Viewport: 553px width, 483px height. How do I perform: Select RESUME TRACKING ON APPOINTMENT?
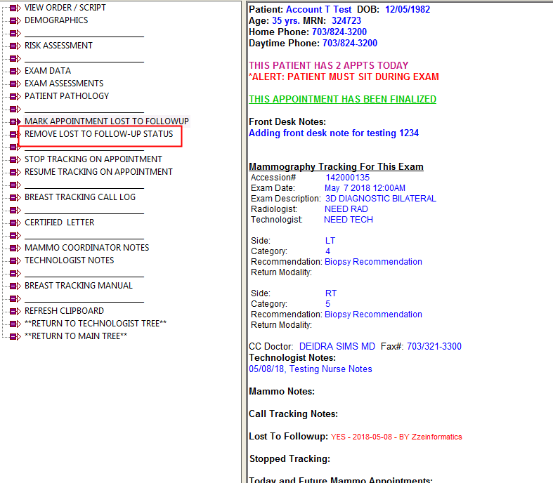click(x=98, y=172)
